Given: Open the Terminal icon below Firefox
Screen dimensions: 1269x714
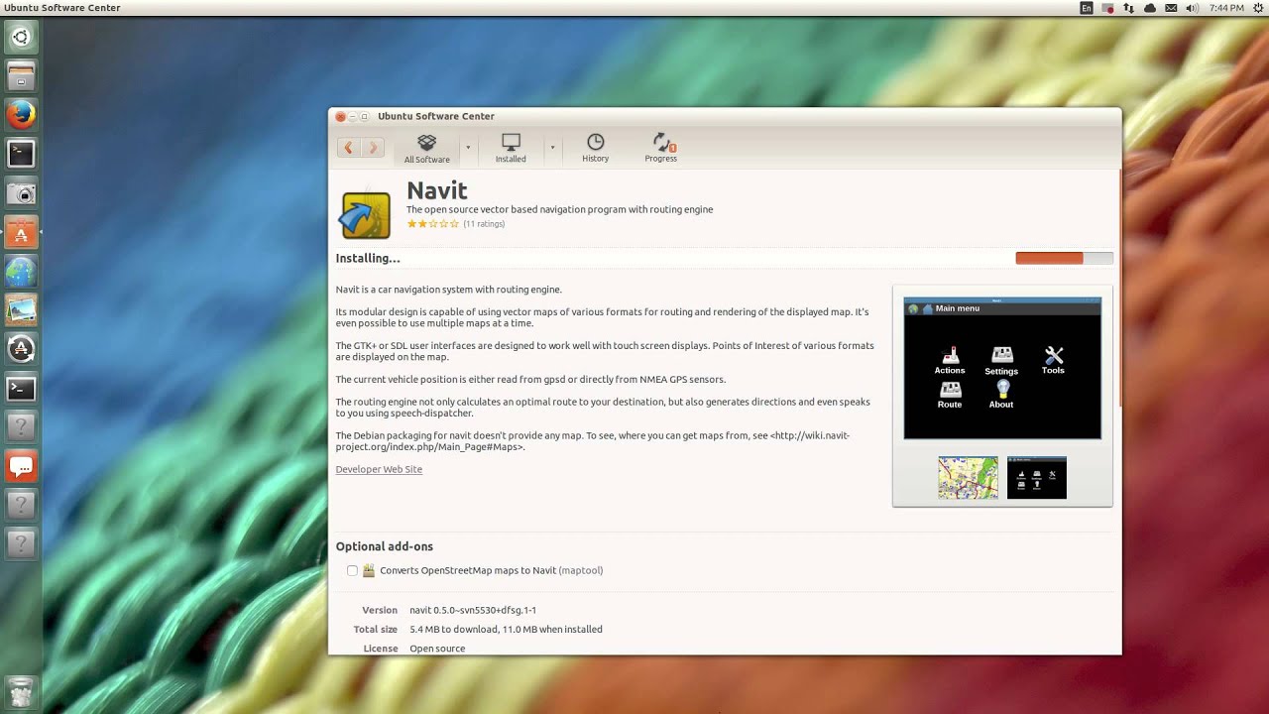Looking at the screenshot, I should point(21,154).
